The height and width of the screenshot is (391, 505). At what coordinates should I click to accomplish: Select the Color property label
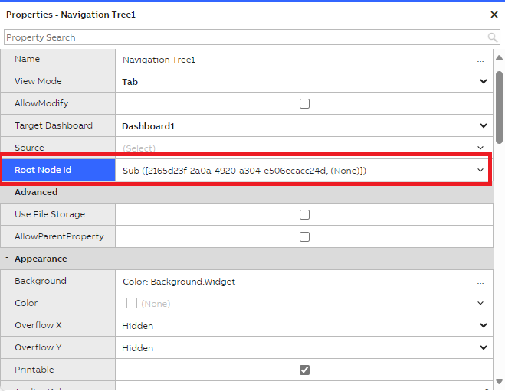[26, 303]
